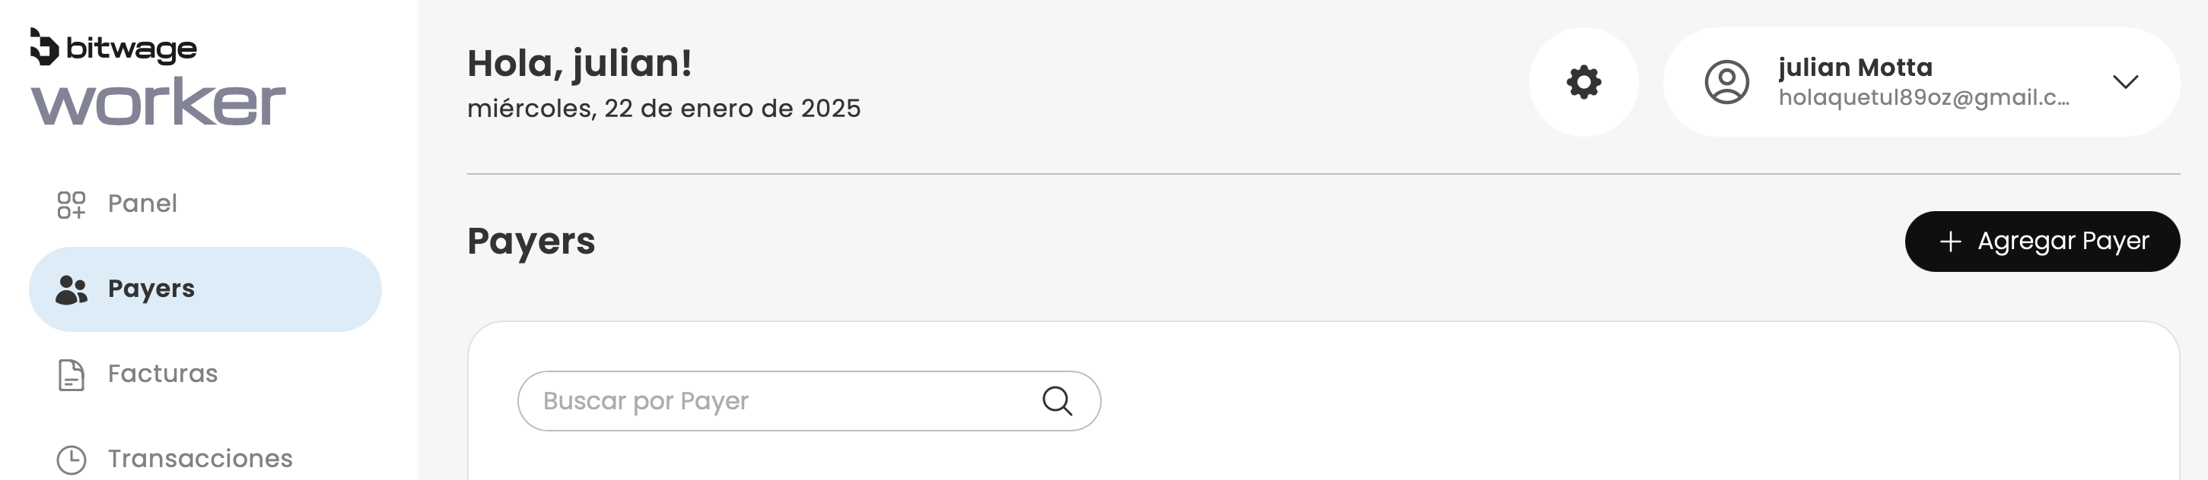Open the Panel sidebar menu item
Image resolution: width=2208 pixels, height=480 pixels.
pos(142,204)
